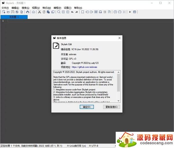
Task: Click the undo arrow icon
Action: point(72,12)
